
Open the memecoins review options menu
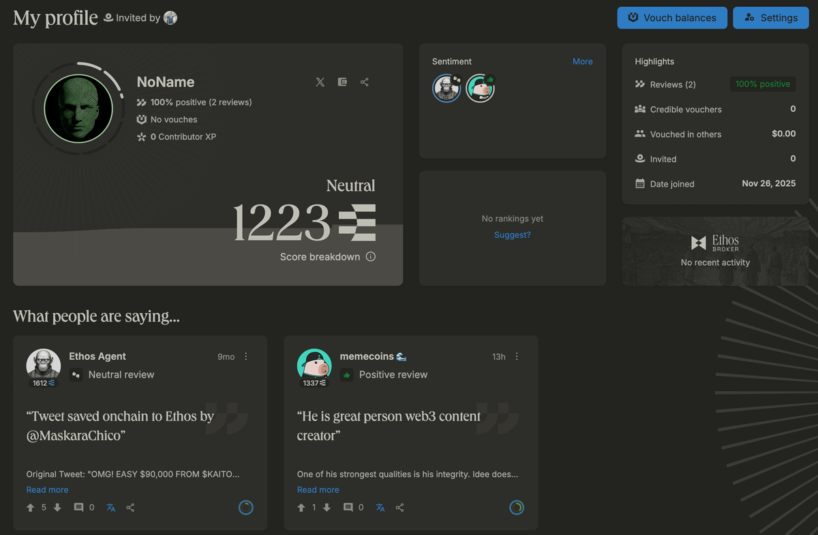coord(517,356)
